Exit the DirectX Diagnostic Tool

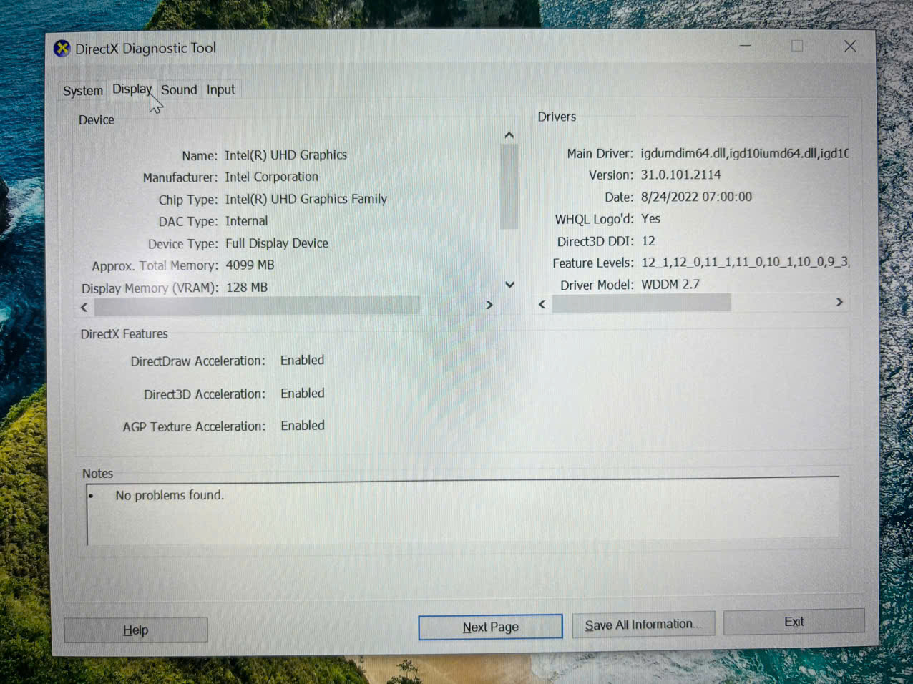click(x=794, y=622)
